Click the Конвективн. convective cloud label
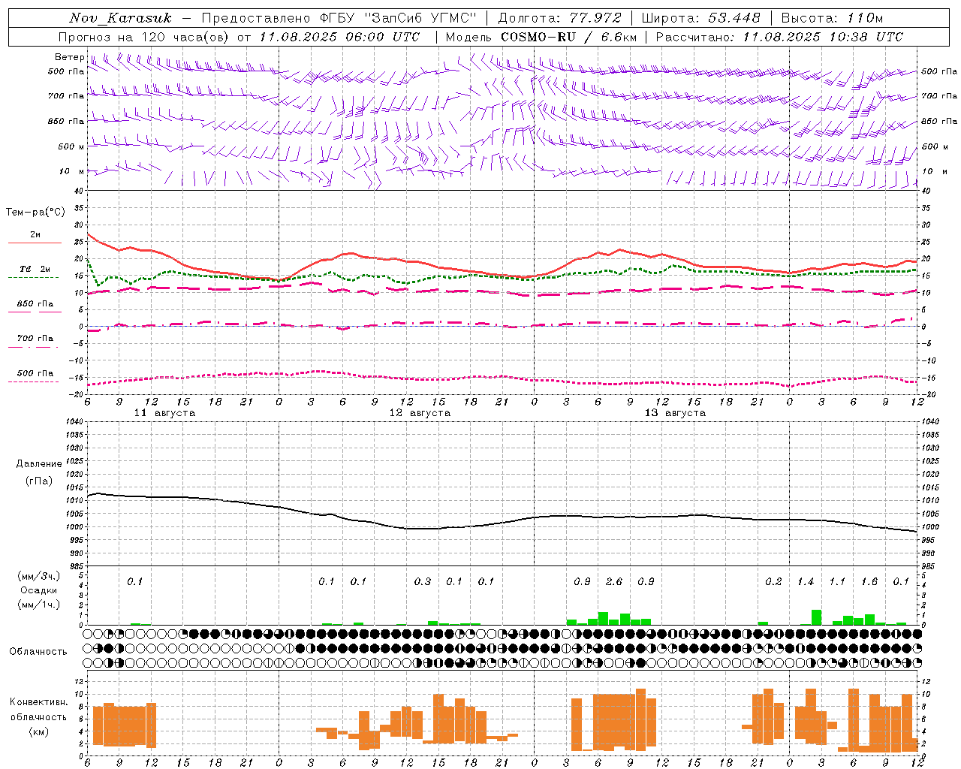This screenshot has height=769, width=961. coord(39,702)
